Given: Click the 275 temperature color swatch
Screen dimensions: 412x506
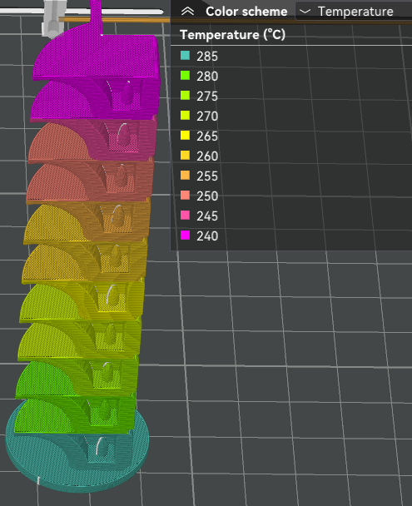Looking at the screenshot, I should tap(185, 96).
